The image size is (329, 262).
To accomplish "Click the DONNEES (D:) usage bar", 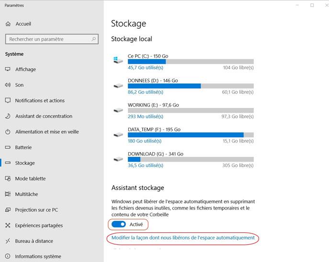I will coord(191,86).
